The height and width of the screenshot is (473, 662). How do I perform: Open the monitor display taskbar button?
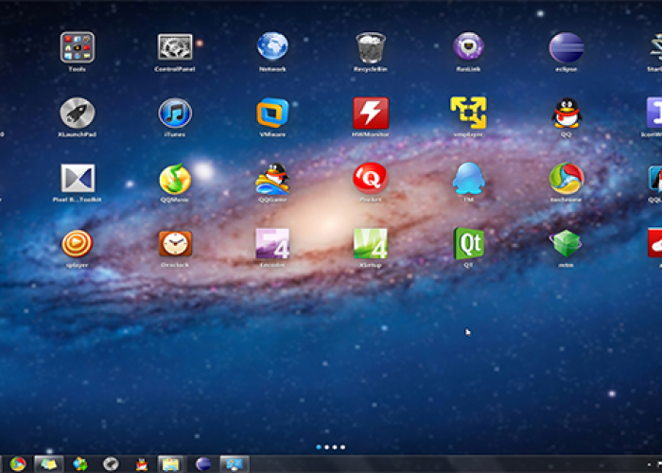coord(235,464)
